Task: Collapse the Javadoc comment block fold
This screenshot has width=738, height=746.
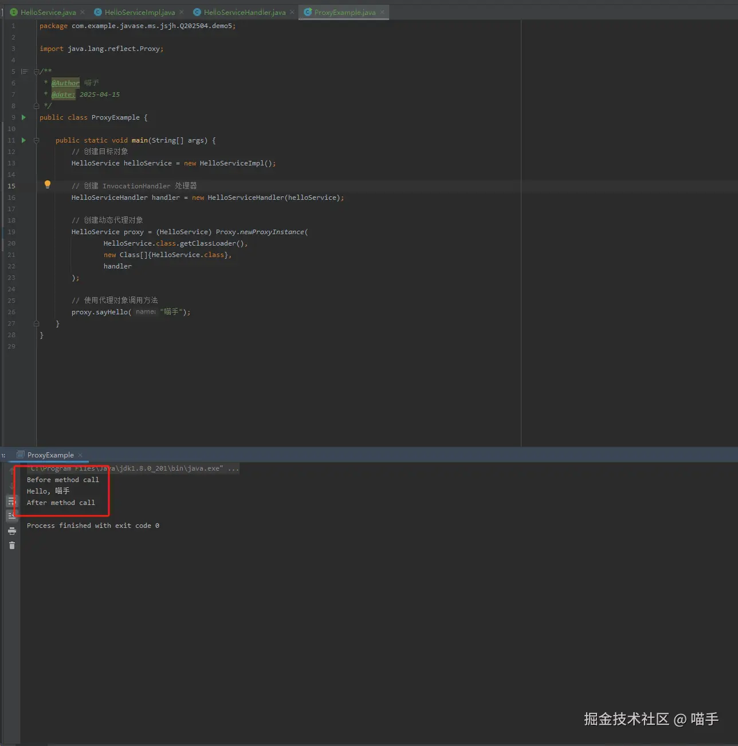Action: point(36,72)
